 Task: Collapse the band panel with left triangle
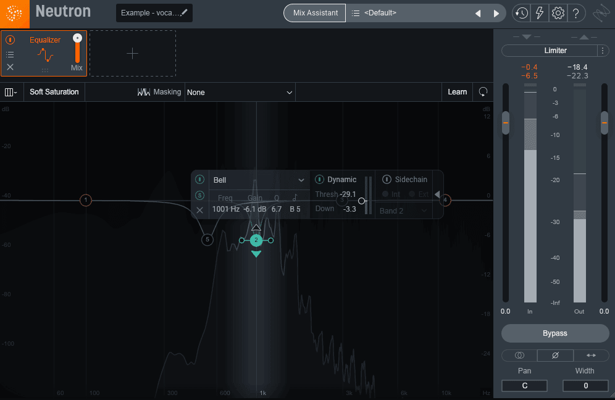437,194
